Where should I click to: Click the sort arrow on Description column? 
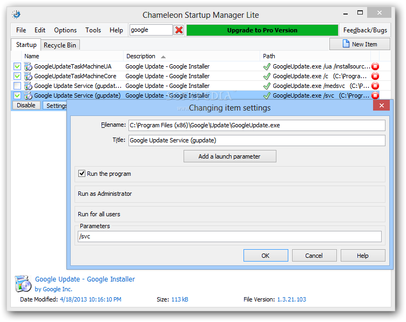pos(163,57)
